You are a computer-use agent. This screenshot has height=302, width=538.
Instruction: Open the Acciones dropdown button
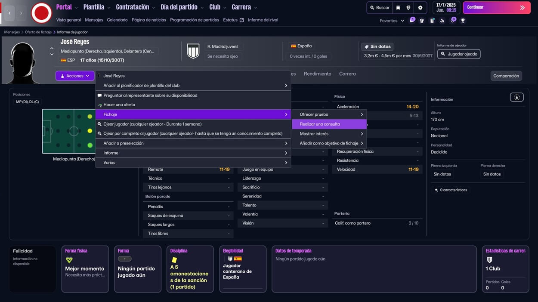point(75,76)
